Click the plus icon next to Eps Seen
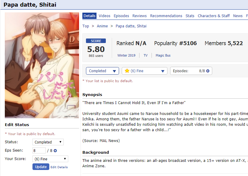 pos(55,151)
